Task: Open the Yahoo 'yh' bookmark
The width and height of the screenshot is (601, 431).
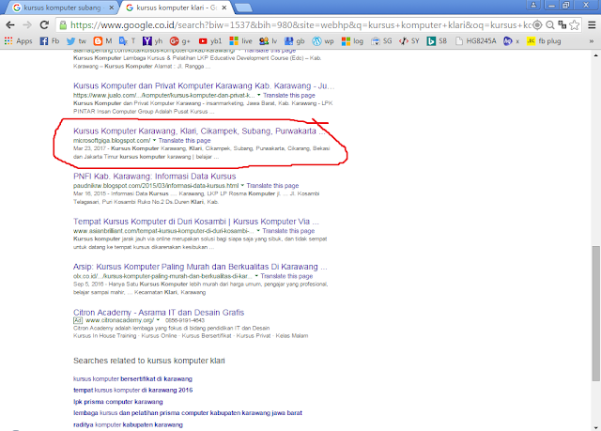Action: (152, 41)
